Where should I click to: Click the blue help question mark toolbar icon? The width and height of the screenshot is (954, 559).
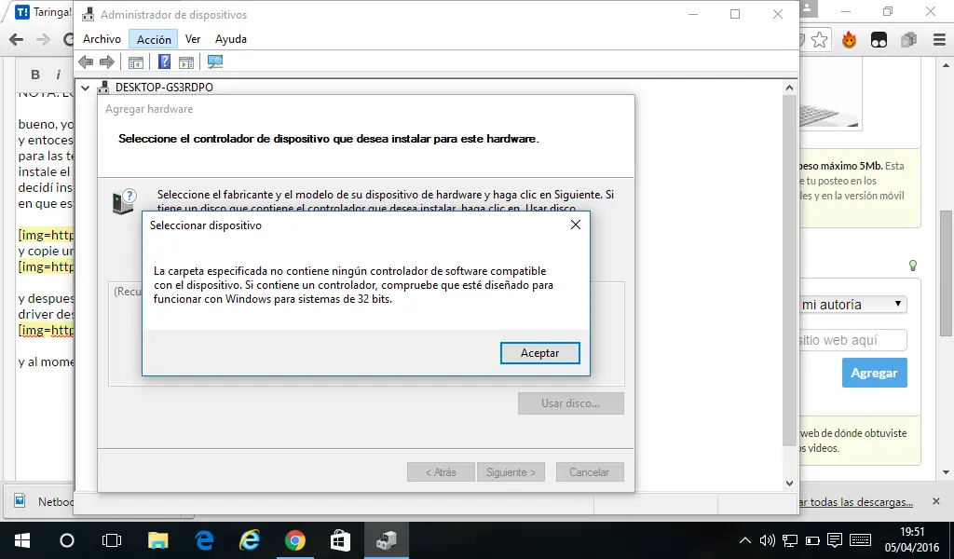click(x=164, y=61)
